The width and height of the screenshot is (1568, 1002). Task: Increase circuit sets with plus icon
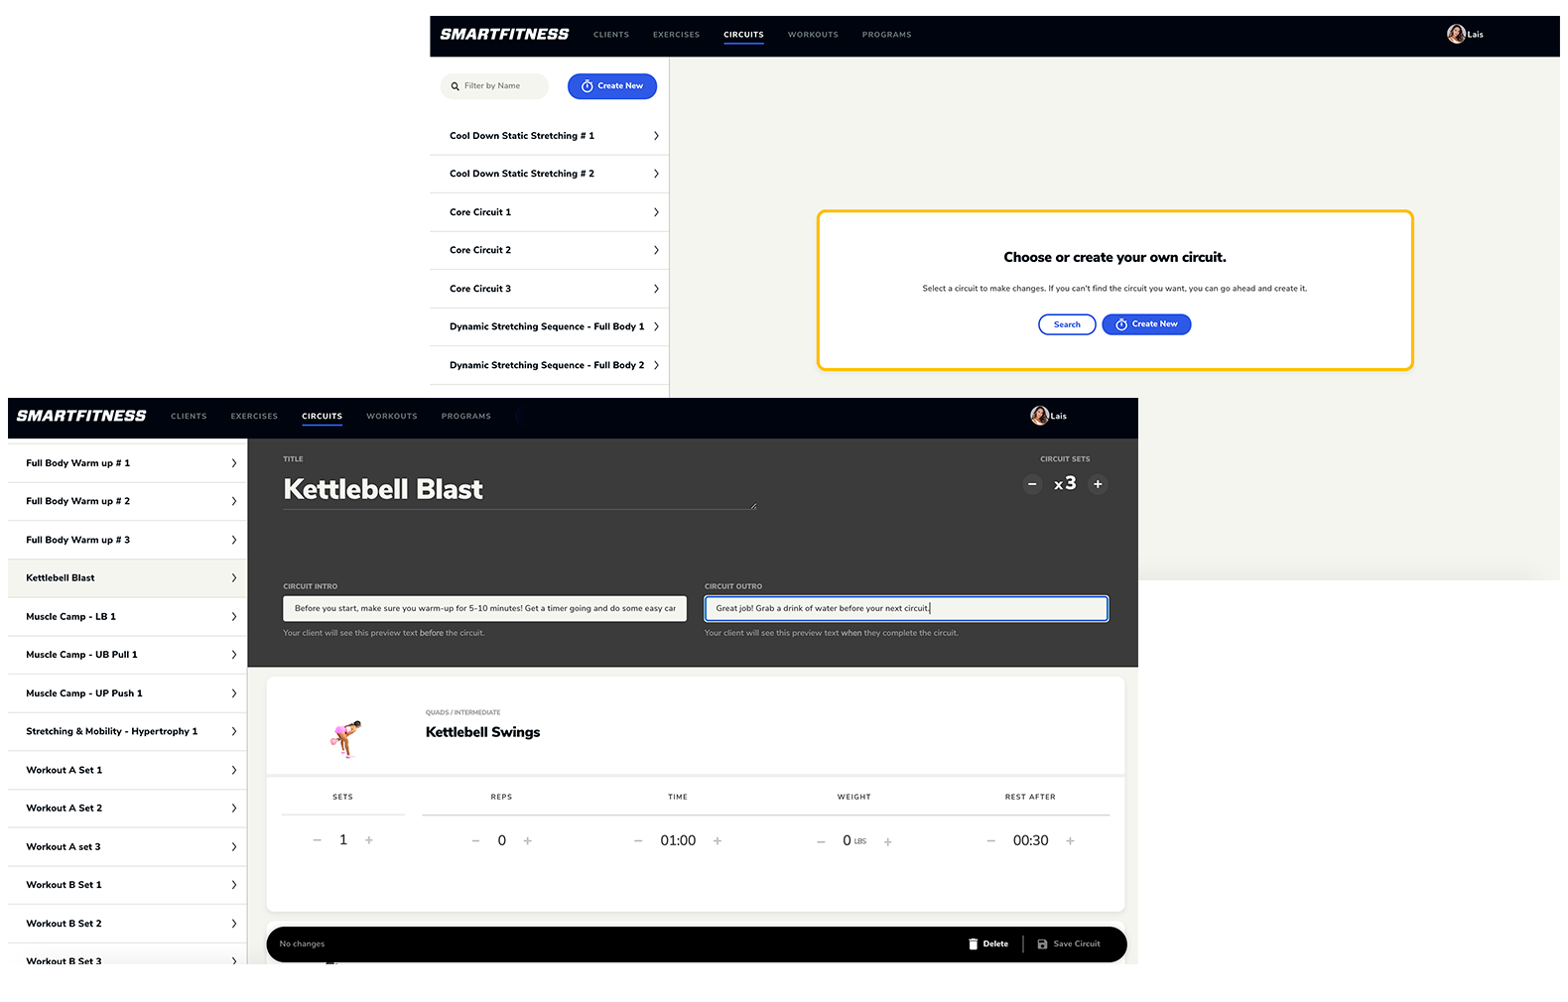(x=1098, y=484)
